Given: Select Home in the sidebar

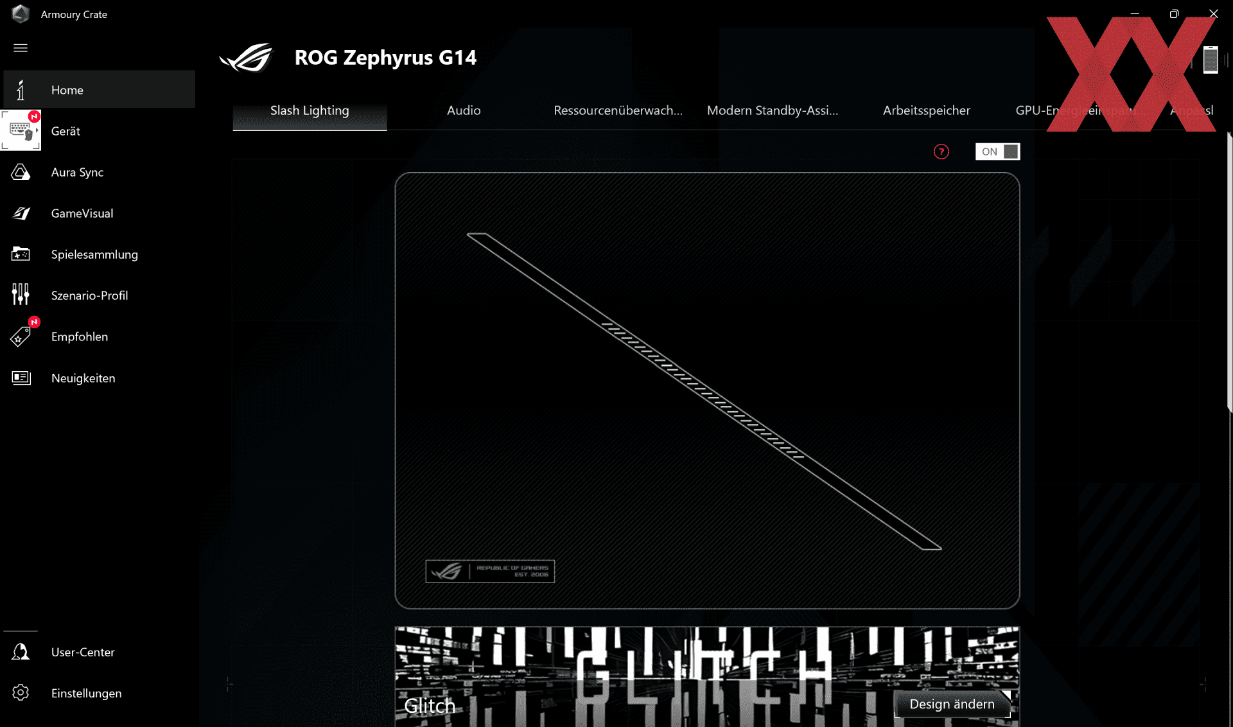Looking at the screenshot, I should pyautogui.click(x=99, y=90).
